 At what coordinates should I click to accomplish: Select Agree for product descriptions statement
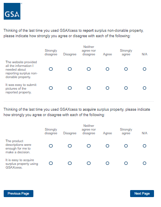pos(107,146)
